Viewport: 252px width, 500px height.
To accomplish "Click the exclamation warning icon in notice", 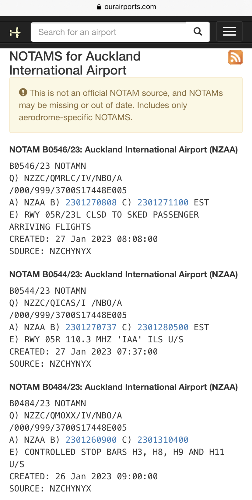I will pyautogui.click(x=23, y=93).
